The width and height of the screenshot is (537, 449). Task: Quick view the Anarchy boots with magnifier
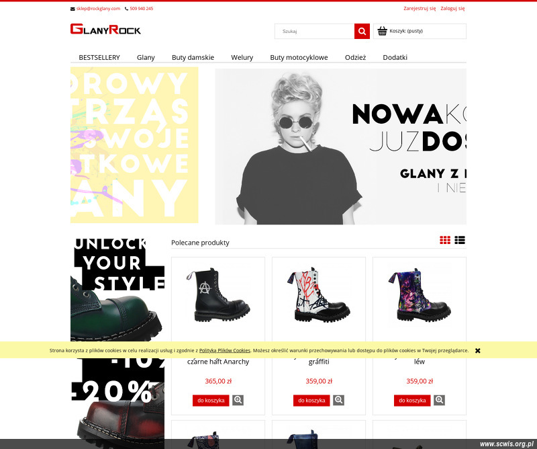pyautogui.click(x=238, y=401)
